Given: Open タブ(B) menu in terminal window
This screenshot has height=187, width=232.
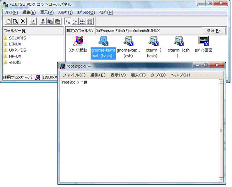Looking at the screenshot, I should tap(158, 75).
